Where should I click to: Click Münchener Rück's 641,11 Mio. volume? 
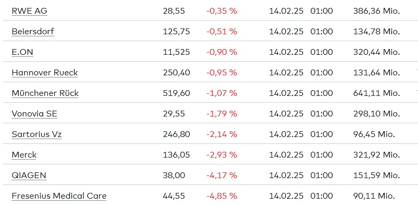pos(376,93)
